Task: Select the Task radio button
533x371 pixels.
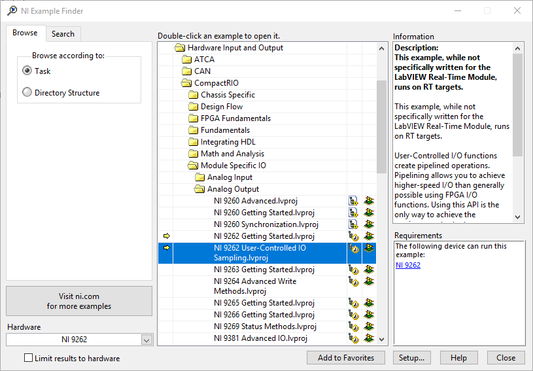Action: 27,71
